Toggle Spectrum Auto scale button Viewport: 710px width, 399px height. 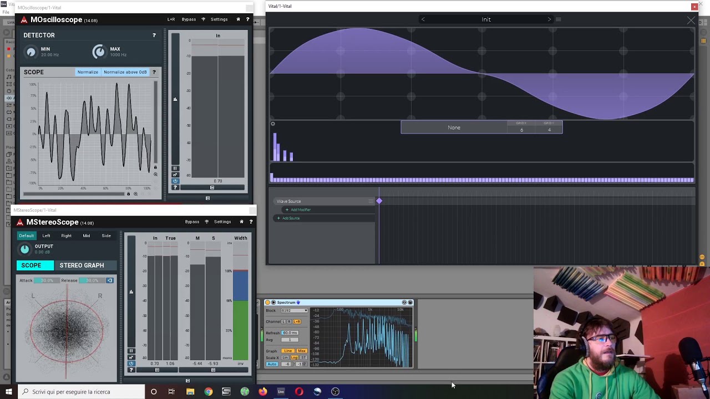click(272, 364)
